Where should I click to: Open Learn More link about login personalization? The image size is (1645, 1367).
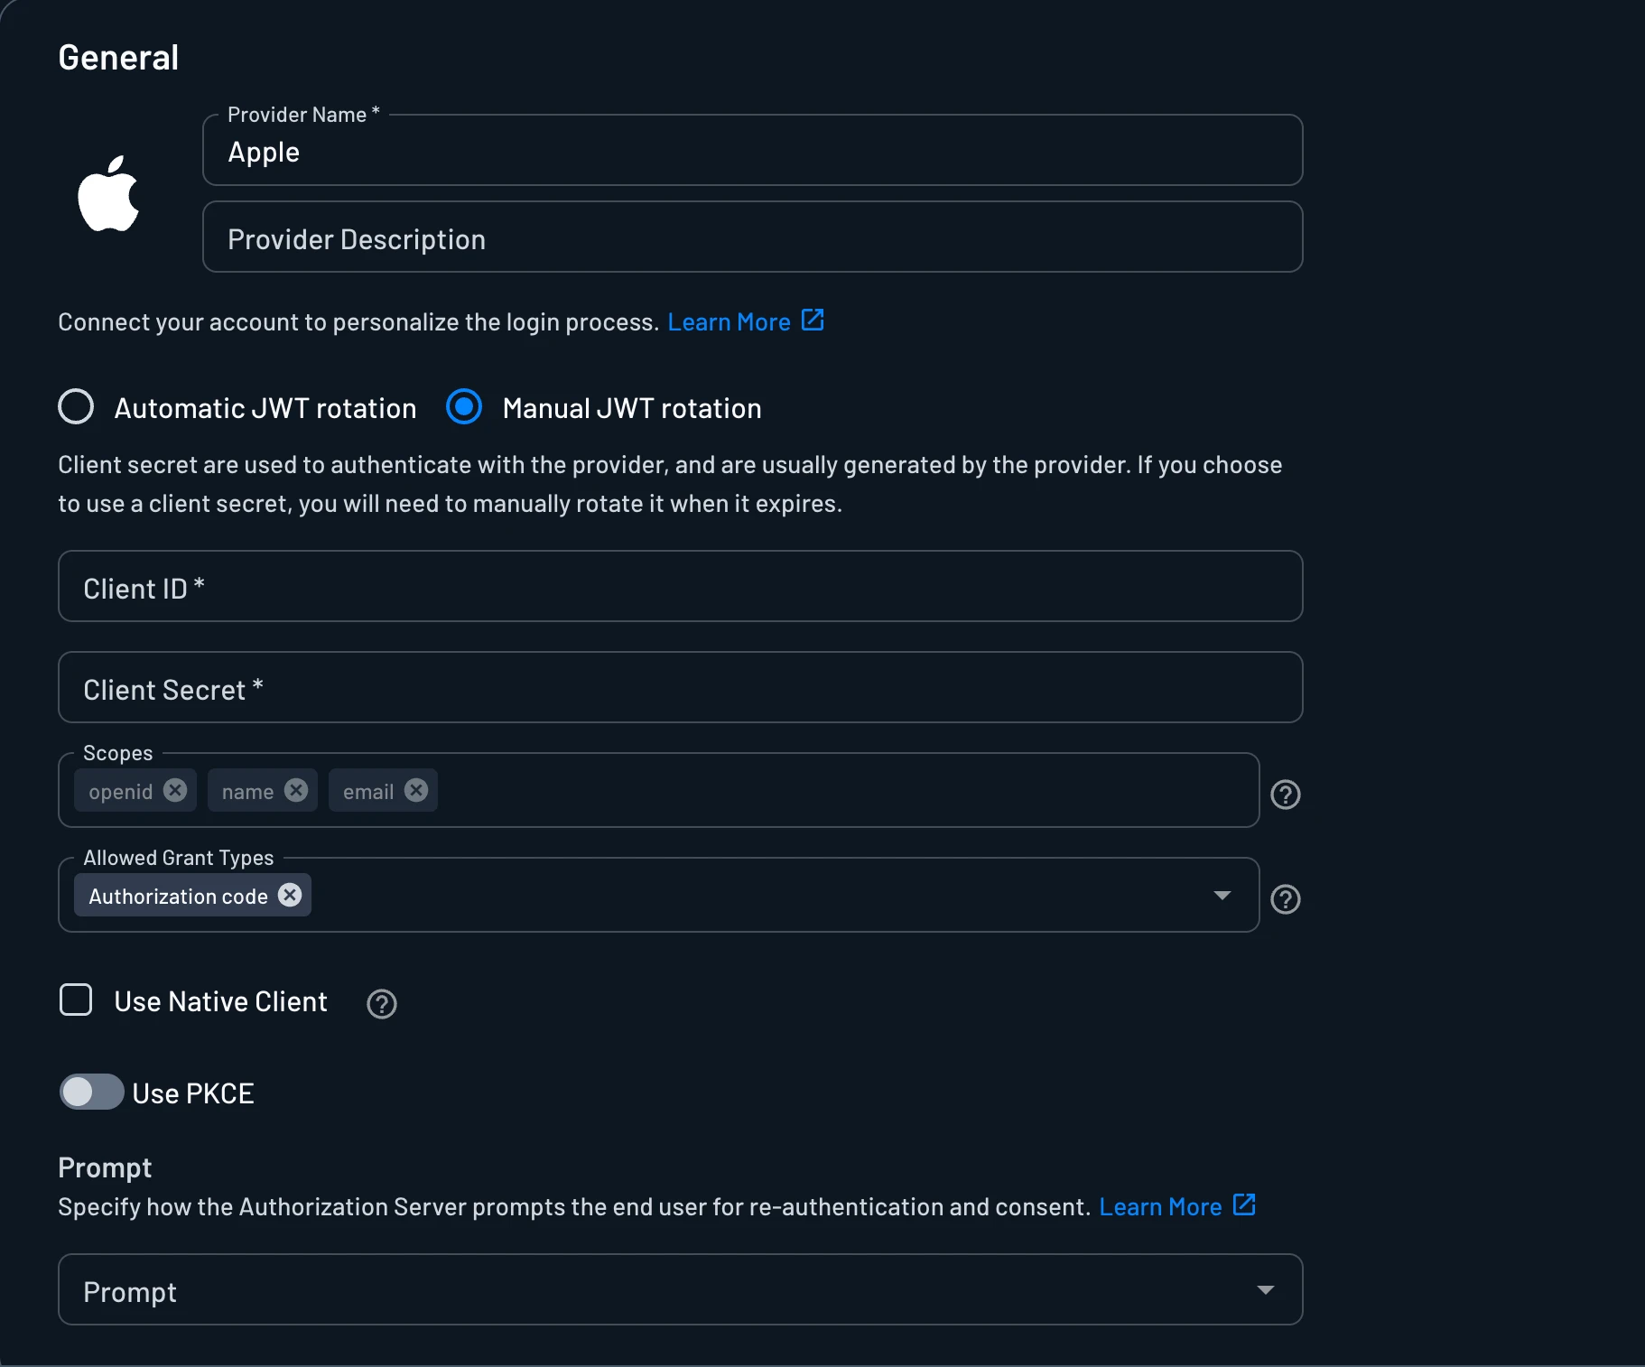(729, 322)
